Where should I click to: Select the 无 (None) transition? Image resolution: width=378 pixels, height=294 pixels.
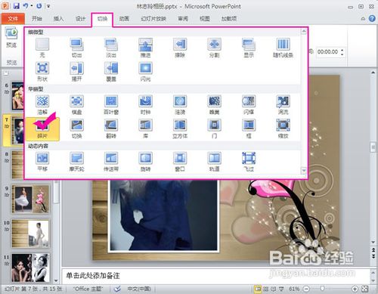(42, 48)
